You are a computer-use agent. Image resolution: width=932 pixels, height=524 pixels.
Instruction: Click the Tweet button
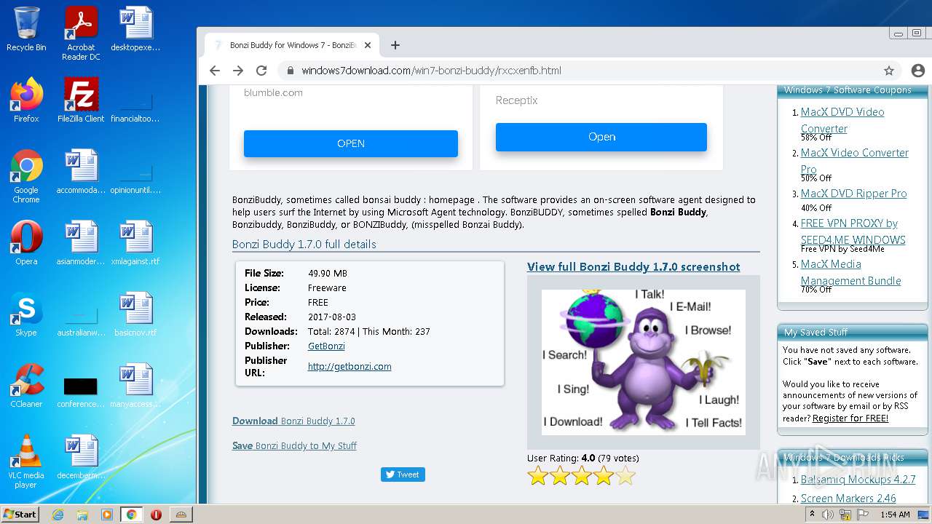coord(403,475)
